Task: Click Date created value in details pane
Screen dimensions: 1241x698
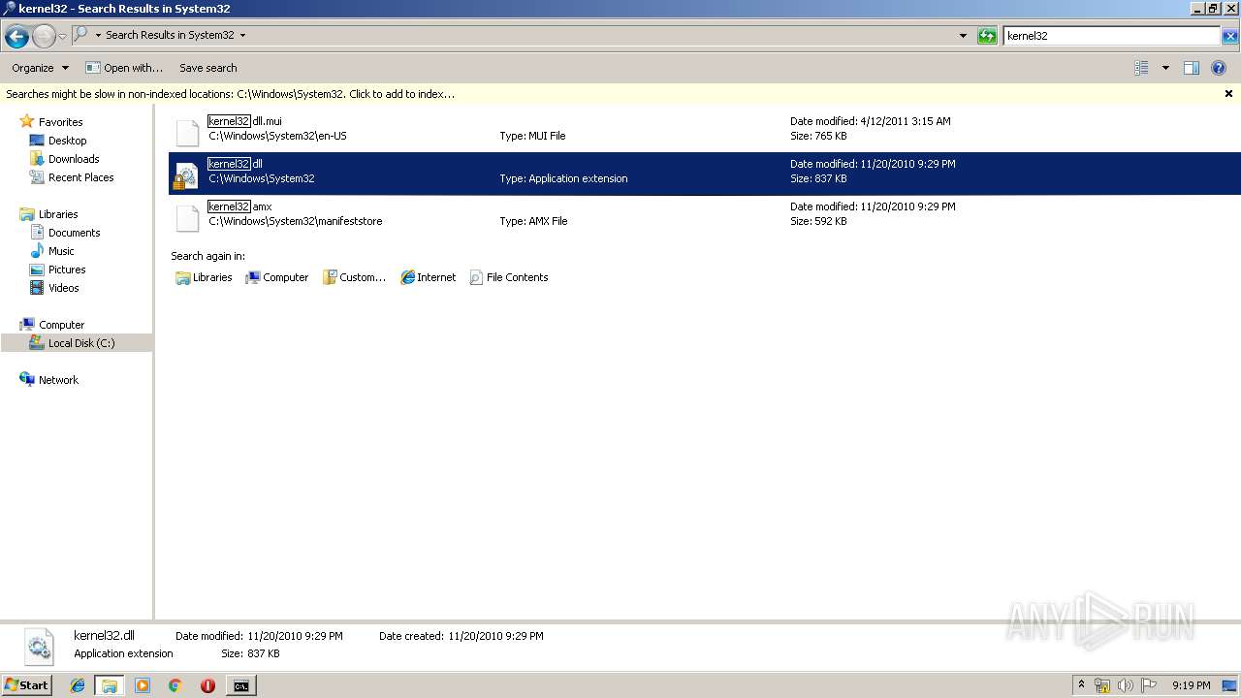Action: tap(495, 636)
